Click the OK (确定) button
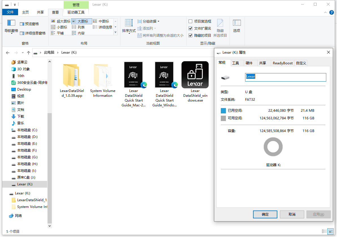The height and width of the screenshot is (237, 337). (265, 214)
